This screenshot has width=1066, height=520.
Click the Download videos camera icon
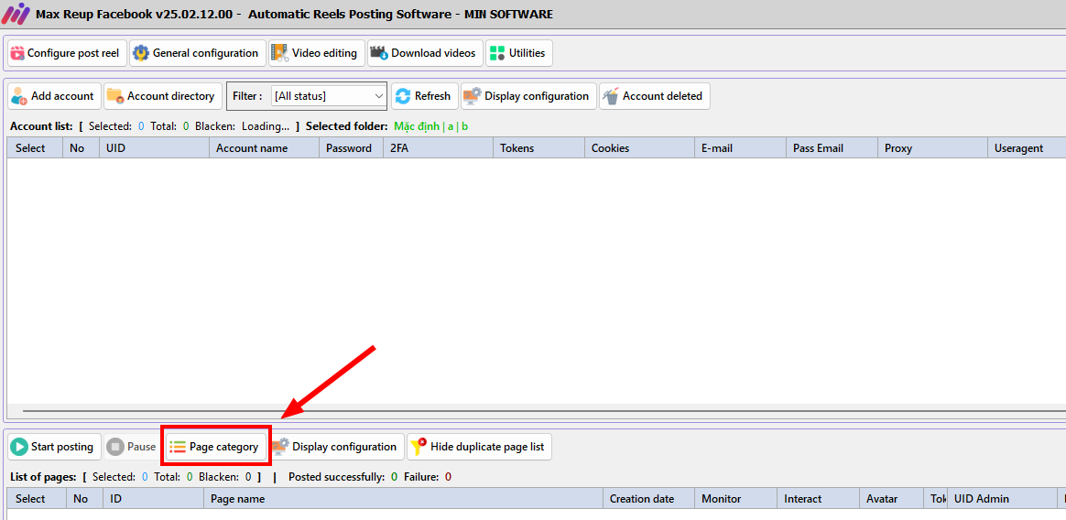tap(378, 53)
